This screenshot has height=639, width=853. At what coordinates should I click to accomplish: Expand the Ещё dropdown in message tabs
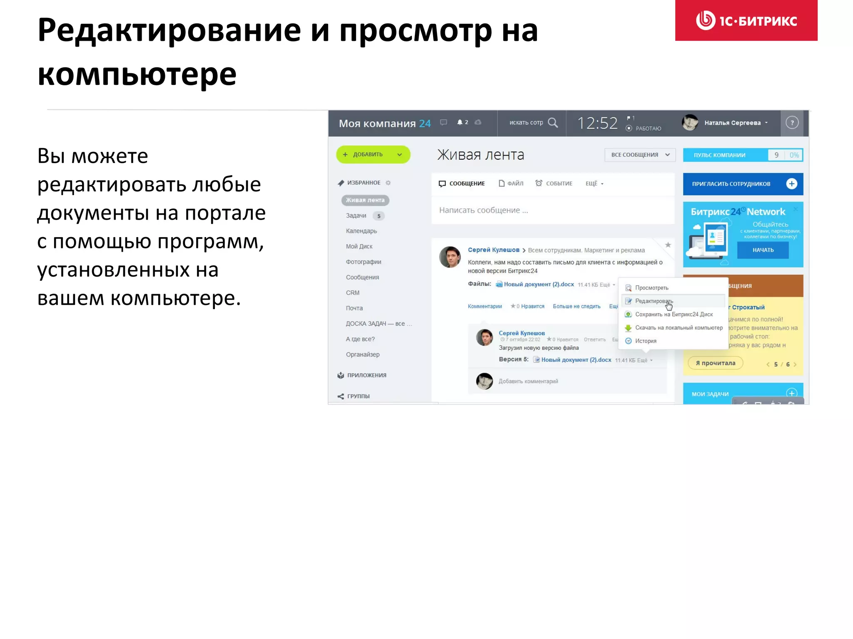coord(594,183)
